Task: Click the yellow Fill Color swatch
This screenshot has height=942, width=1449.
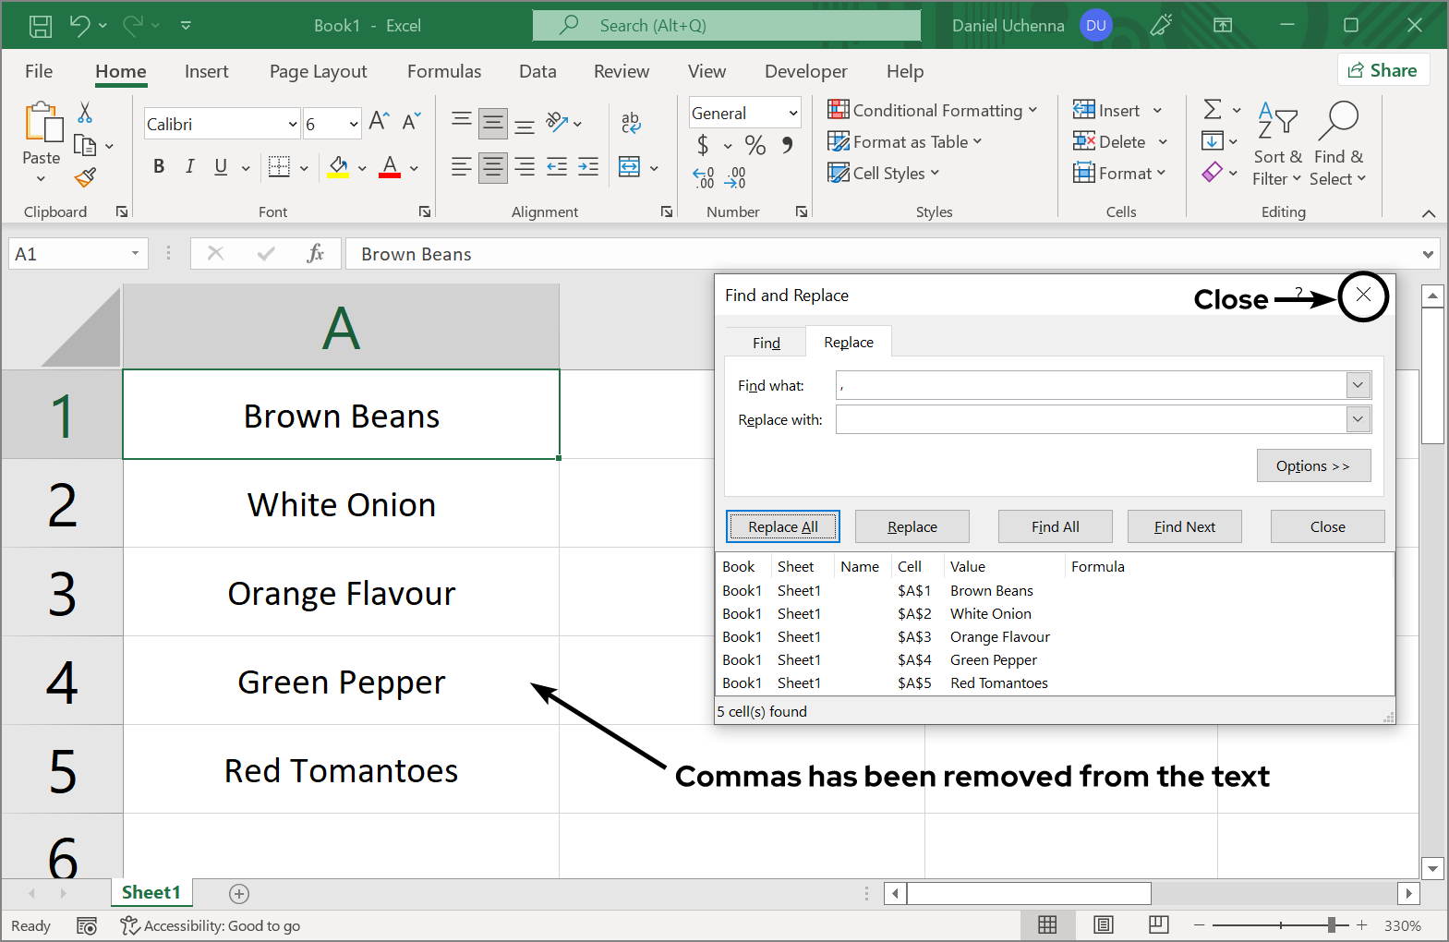Action: [x=338, y=167]
